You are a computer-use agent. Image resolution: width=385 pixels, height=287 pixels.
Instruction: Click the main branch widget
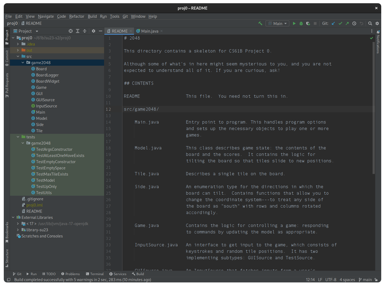point(365,280)
